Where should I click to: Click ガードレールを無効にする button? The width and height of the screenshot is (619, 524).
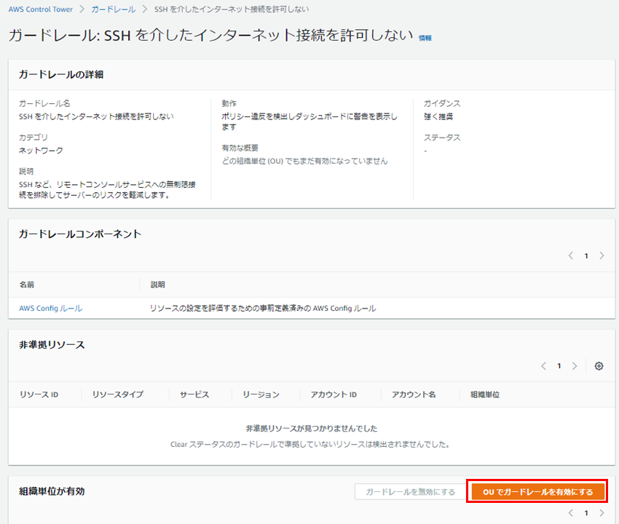[410, 492]
